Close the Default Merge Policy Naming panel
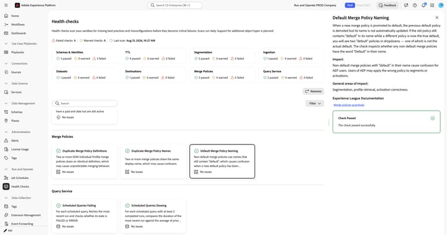Screen dimensions: 447x235 click(x=437, y=18)
